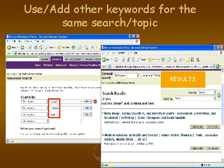
Task: Click Forward arrow in Results window
Action: 116,59
